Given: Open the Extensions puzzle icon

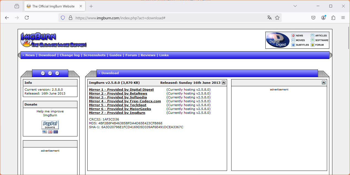Looking at the screenshot, I should (x=333, y=18).
